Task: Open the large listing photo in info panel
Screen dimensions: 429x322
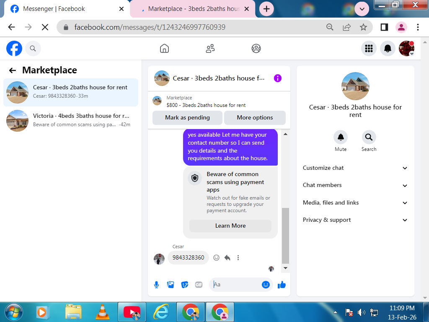Action: tap(355, 86)
